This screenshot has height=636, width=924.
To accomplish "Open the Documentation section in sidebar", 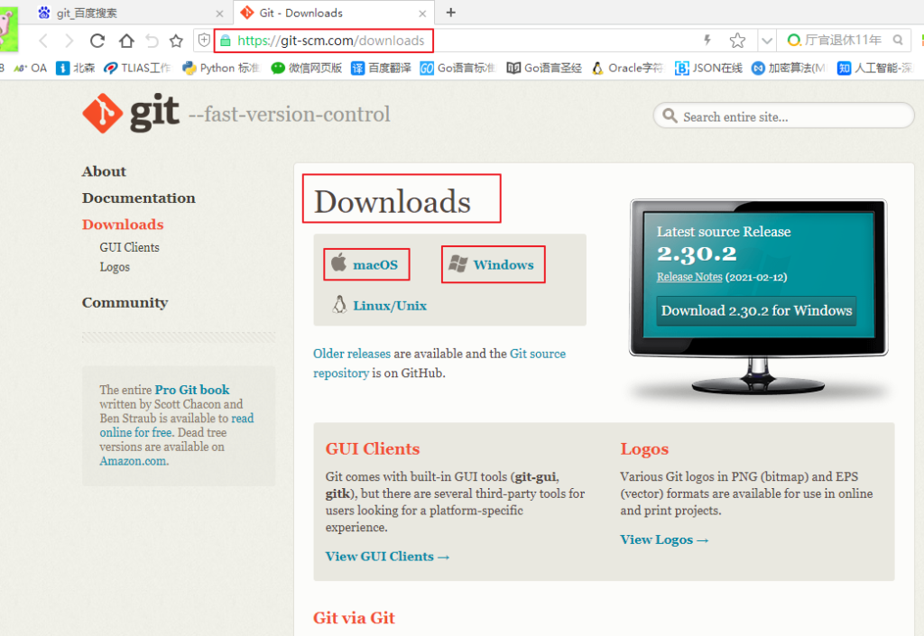I will point(138,198).
